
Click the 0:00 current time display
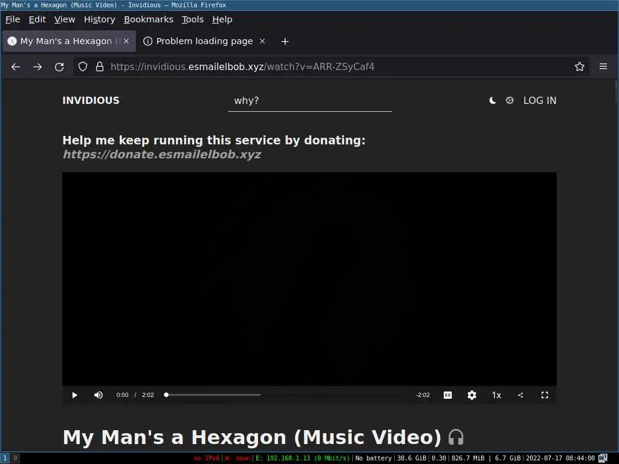122,395
